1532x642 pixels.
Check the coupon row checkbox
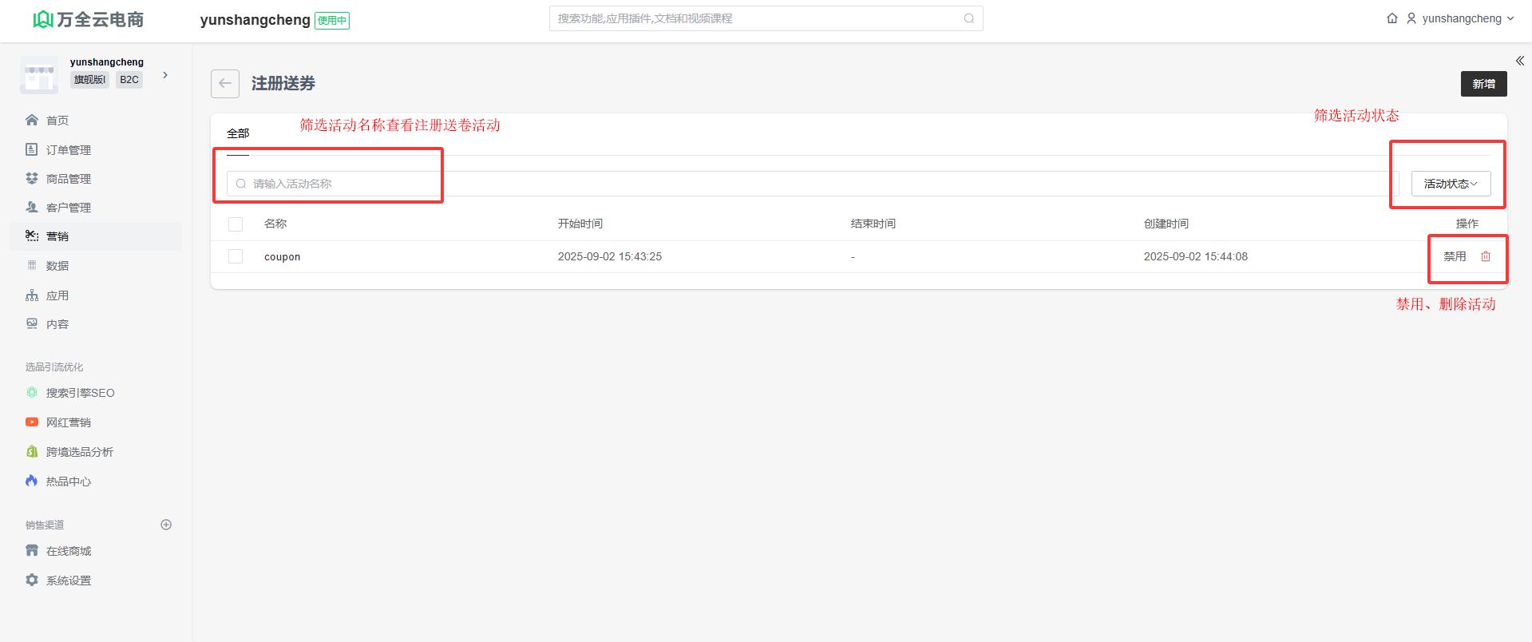tap(236, 256)
